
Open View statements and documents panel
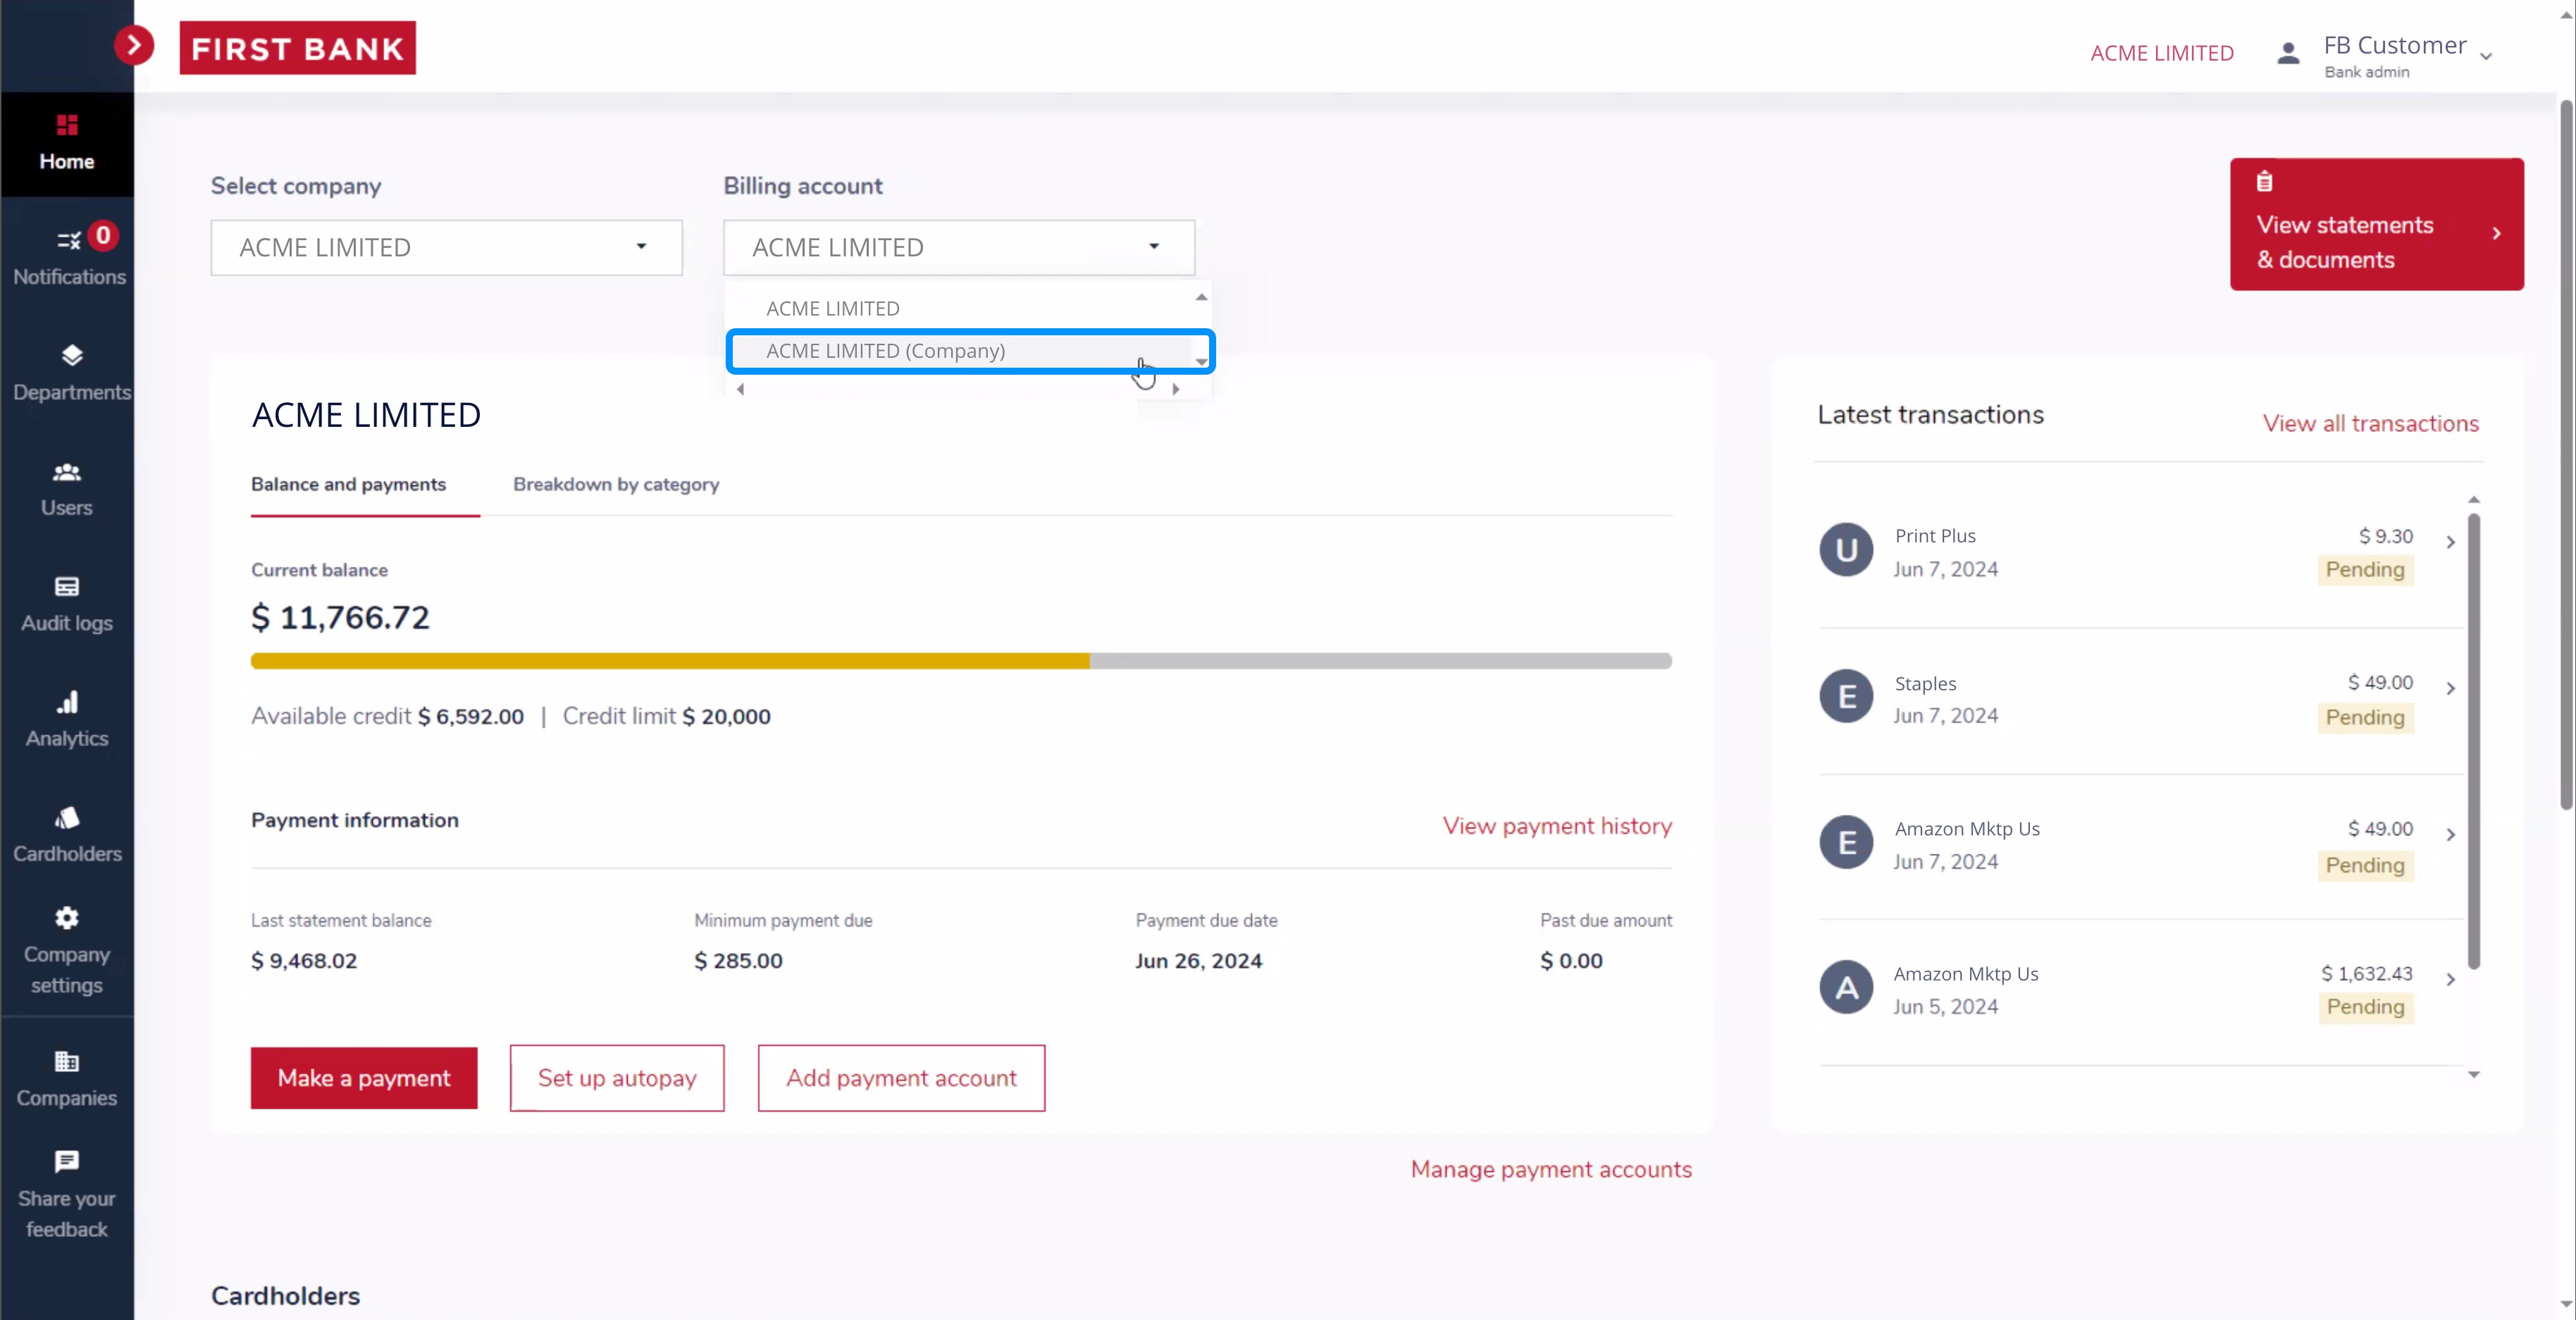[2376, 224]
